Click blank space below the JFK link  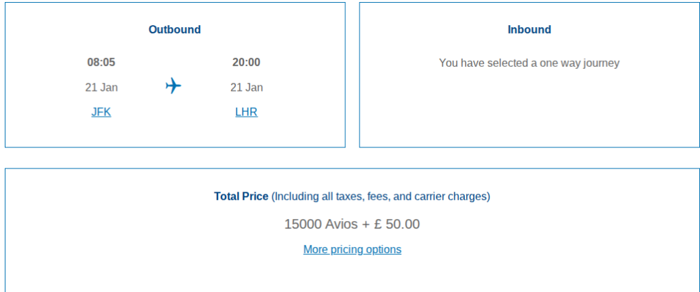(101, 133)
